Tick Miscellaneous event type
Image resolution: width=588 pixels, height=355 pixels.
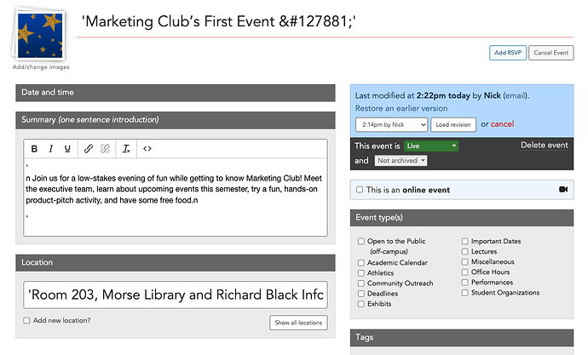click(465, 261)
